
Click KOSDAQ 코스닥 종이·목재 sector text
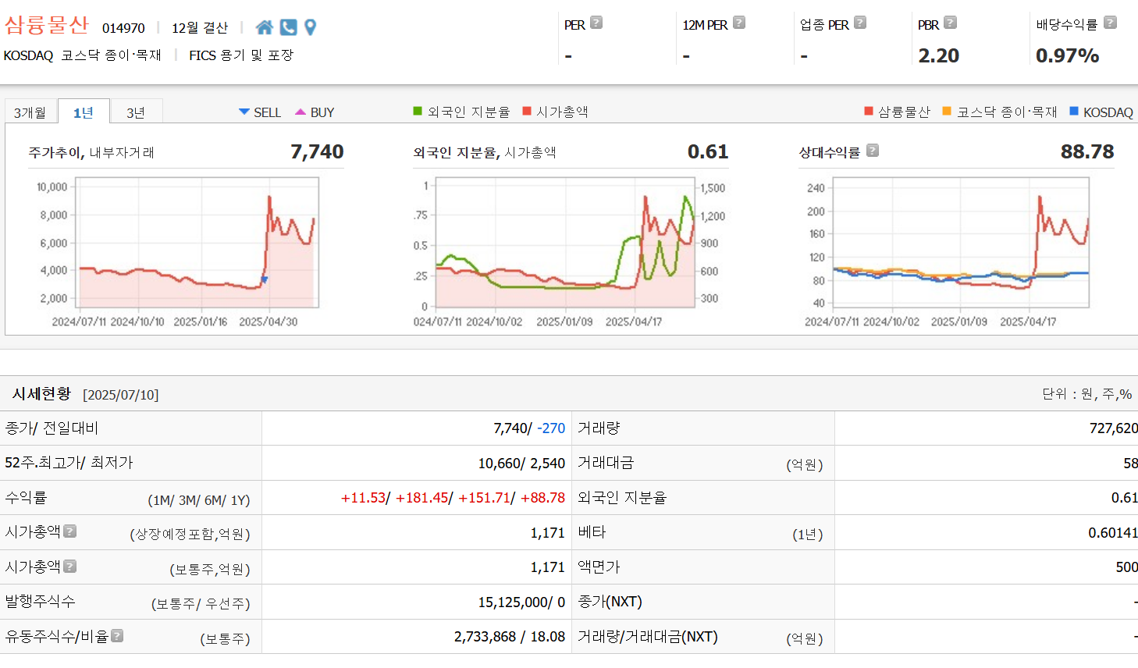tap(83, 55)
